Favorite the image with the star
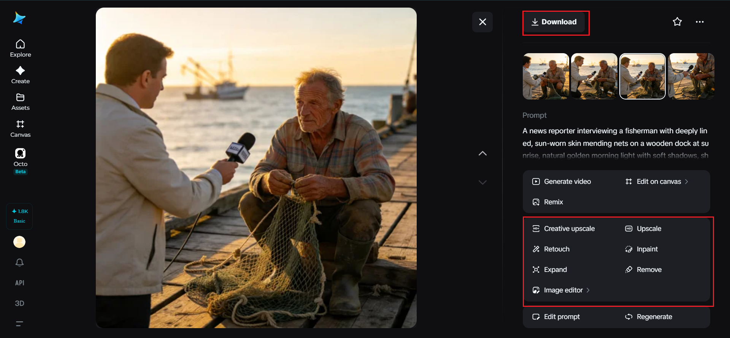730x338 pixels. pyautogui.click(x=677, y=22)
